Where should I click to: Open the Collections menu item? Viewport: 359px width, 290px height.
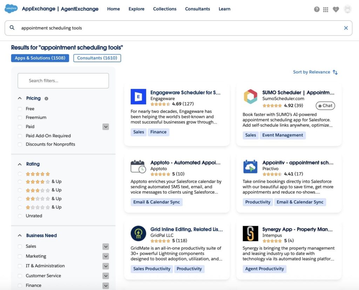(x=165, y=9)
